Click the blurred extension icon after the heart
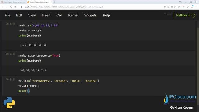This screenshot has height=112, width=199. click(x=183, y=7)
